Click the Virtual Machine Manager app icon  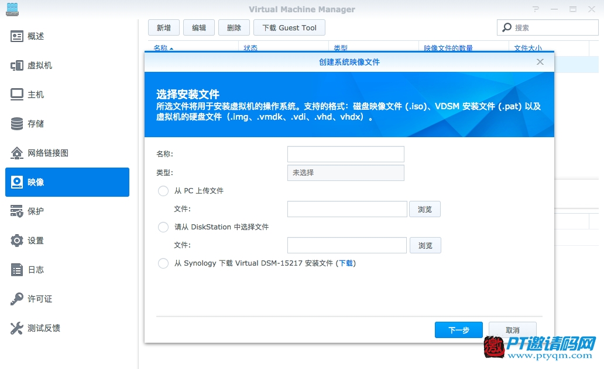click(12, 9)
